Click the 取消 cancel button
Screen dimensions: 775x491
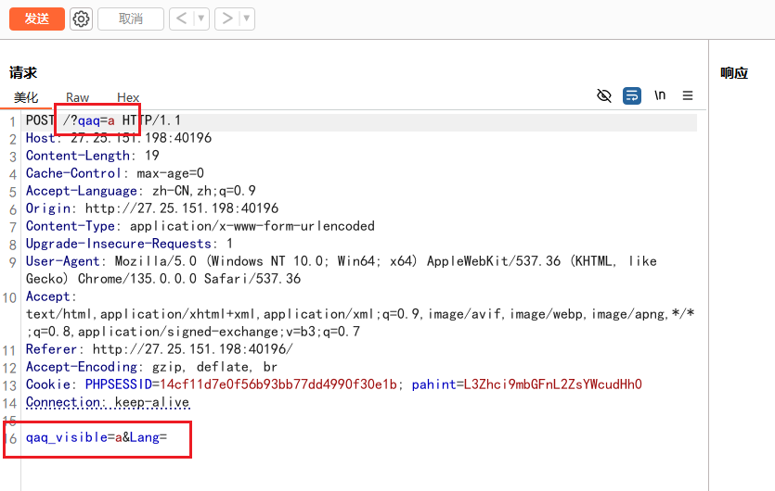coord(131,19)
